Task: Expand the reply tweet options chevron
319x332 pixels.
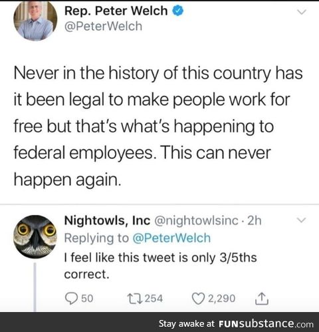Action: pyautogui.click(x=302, y=220)
